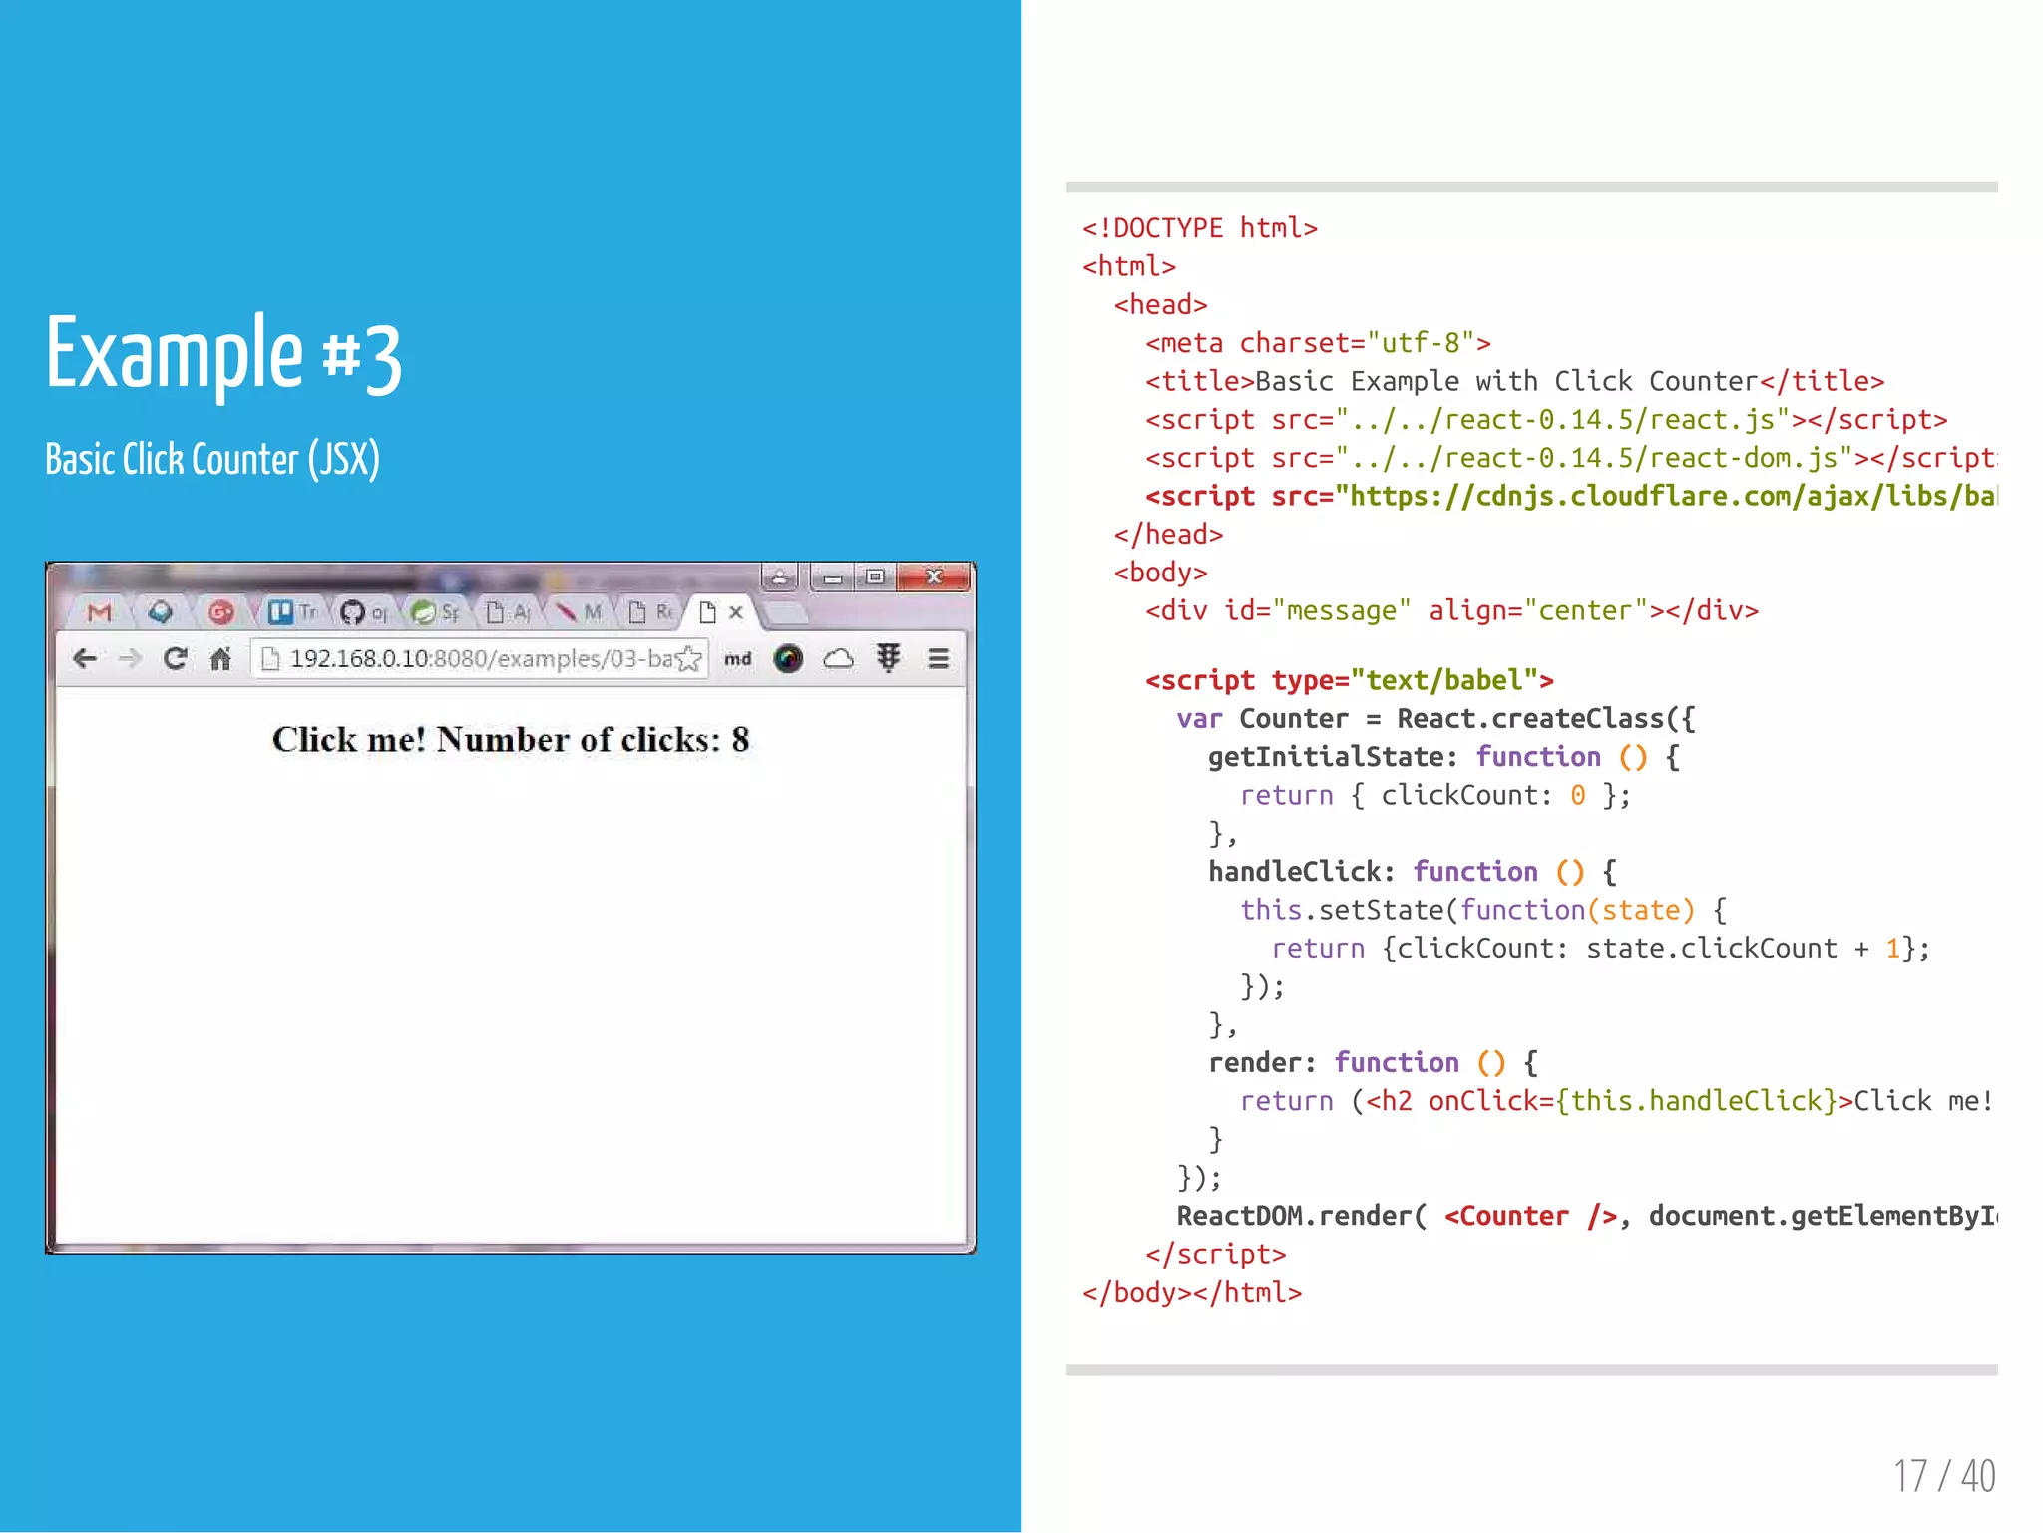This screenshot has height=1533, width=2043.
Task: Switch to the tab labeled 'R'
Action: pyautogui.click(x=650, y=612)
